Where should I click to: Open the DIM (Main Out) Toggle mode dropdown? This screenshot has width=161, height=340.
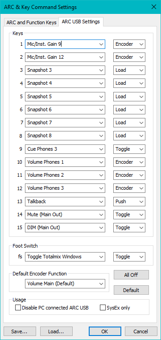pyautogui.click(x=129, y=227)
